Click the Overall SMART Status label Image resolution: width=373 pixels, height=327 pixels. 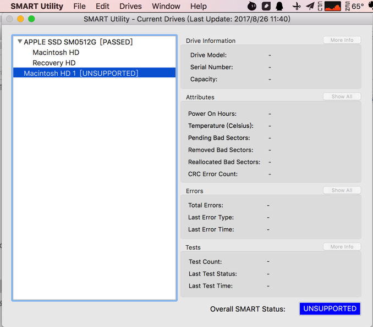[x=248, y=309]
